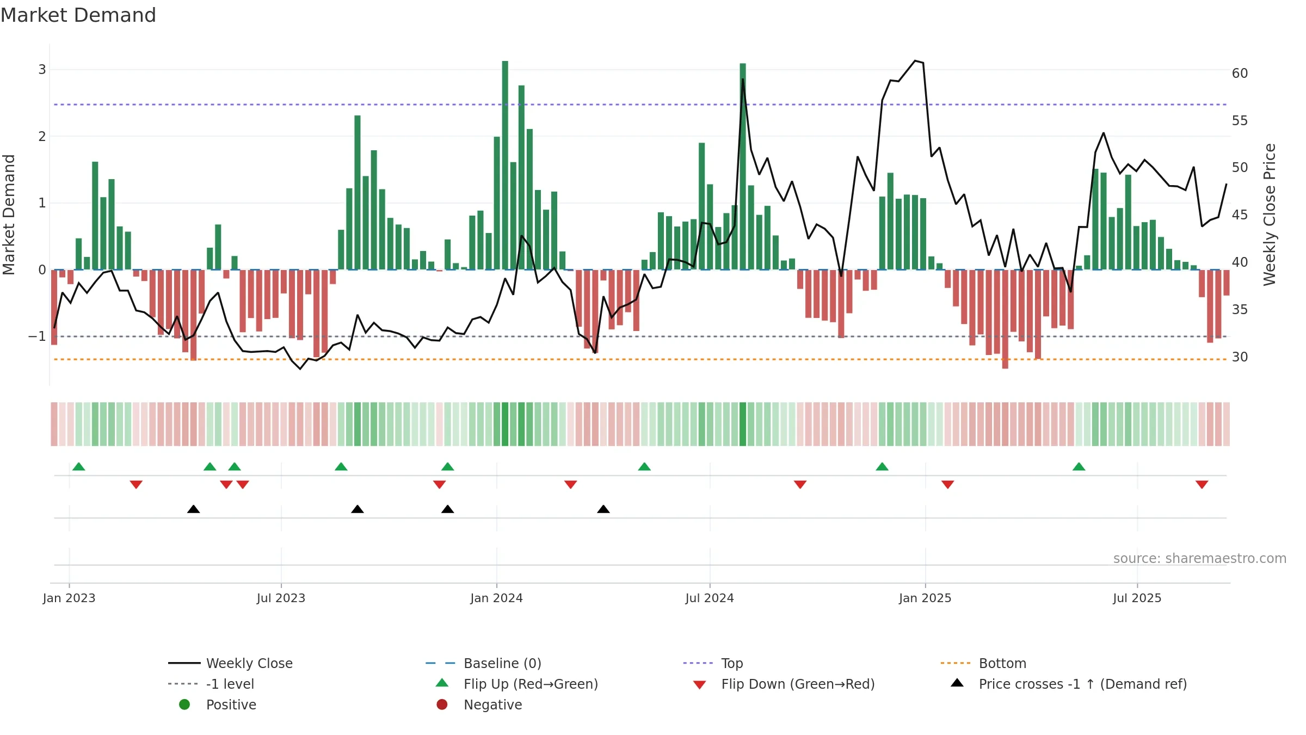Viewport: 1306px width, 735px height.
Task: Click Price crosses -1 legend label
Action: [1083, 684]
